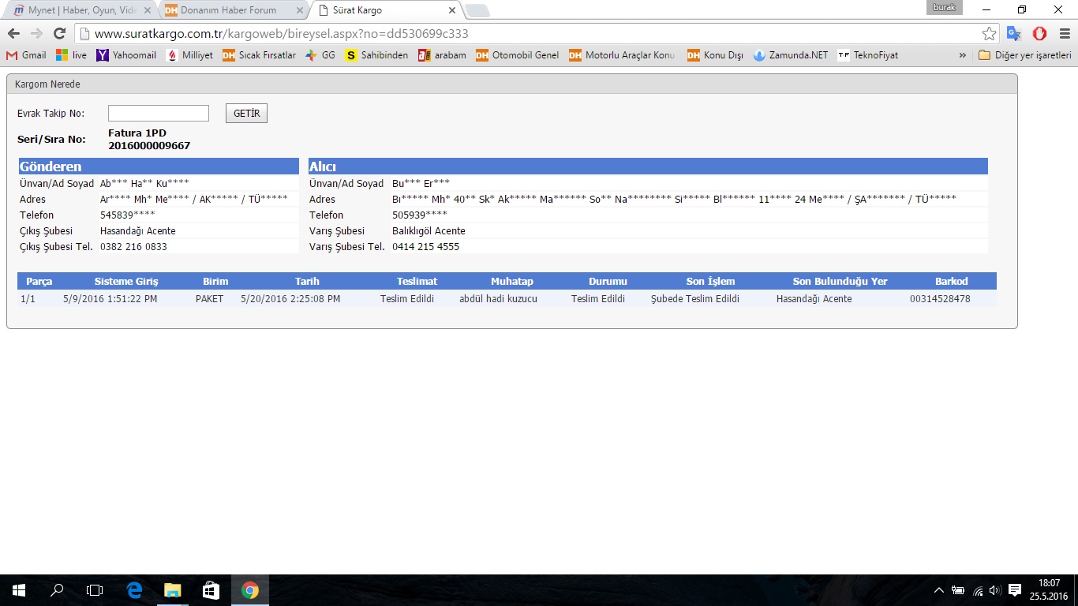The height and width of the screenshot is (606, 1078).
Task: Open the Chrome hamburger menu
Action: (1064, 34)
